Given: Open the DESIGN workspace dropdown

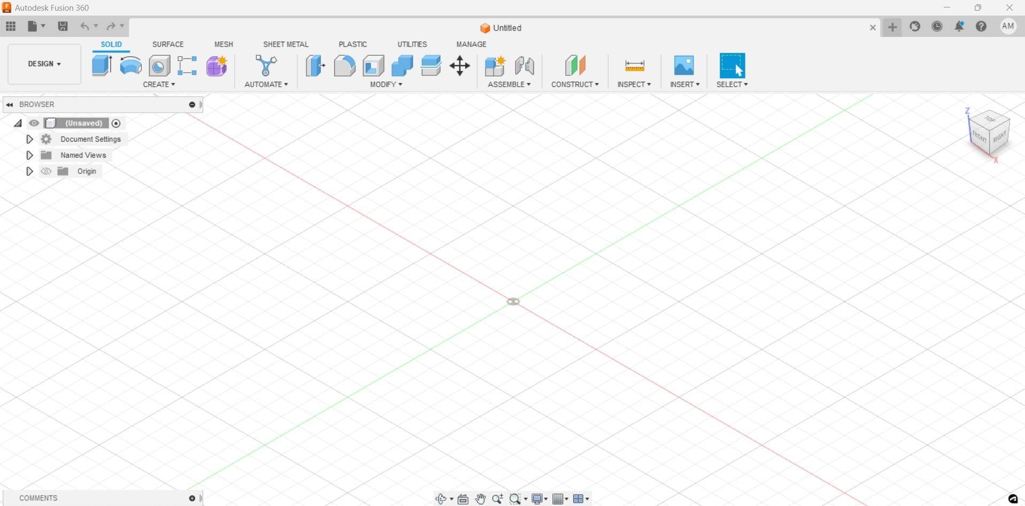Looking at the screenshot, I should [x=44, y=64].
